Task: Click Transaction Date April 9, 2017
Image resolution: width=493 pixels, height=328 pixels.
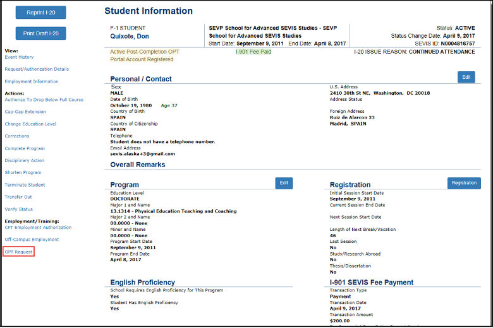Action: click(345, 308)
